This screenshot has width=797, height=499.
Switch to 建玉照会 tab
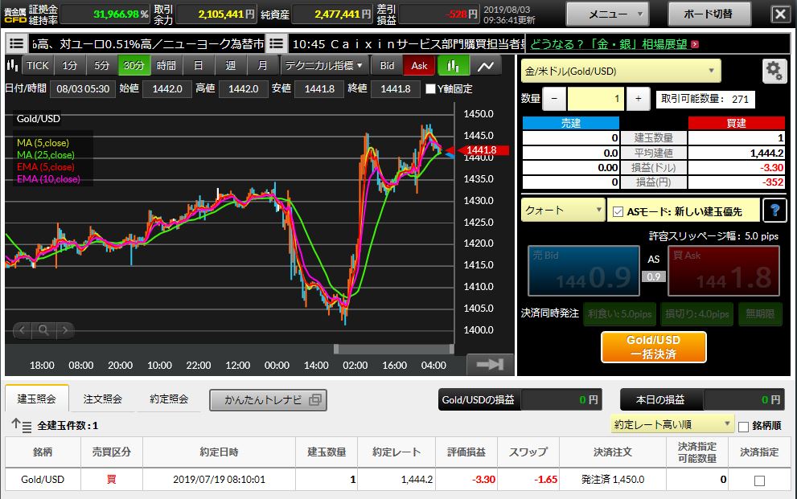point(37,399)
